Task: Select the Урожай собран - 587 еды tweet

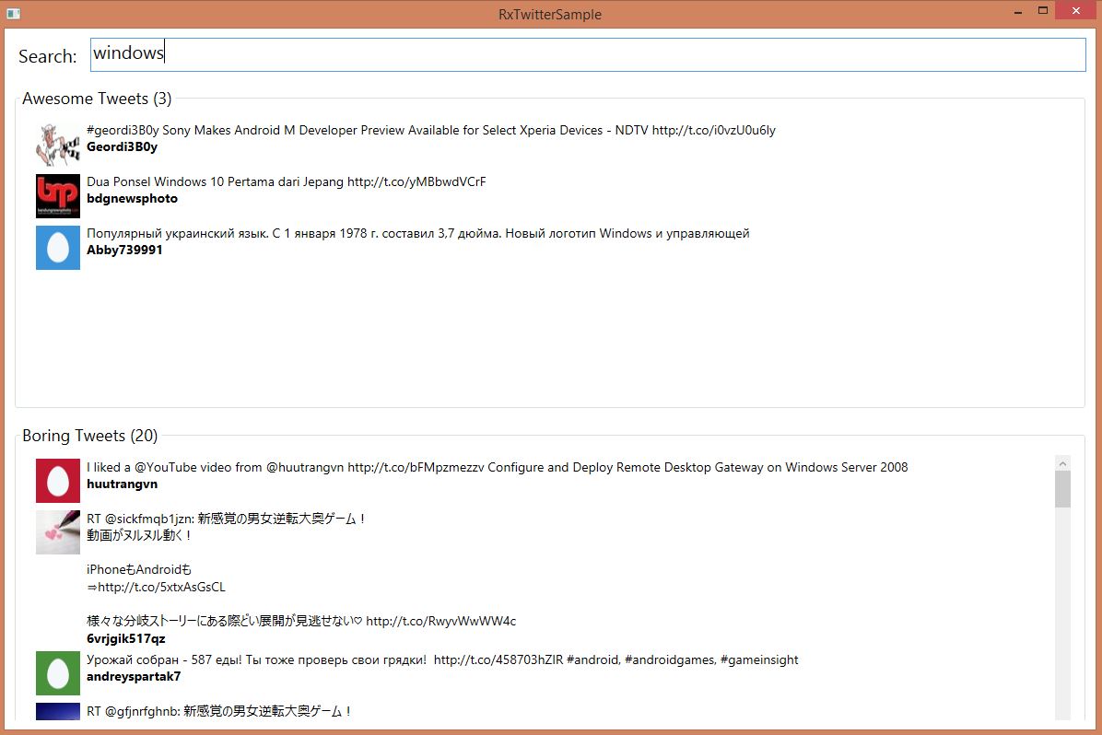Action: pyautogui.click(x=442, y=659)
